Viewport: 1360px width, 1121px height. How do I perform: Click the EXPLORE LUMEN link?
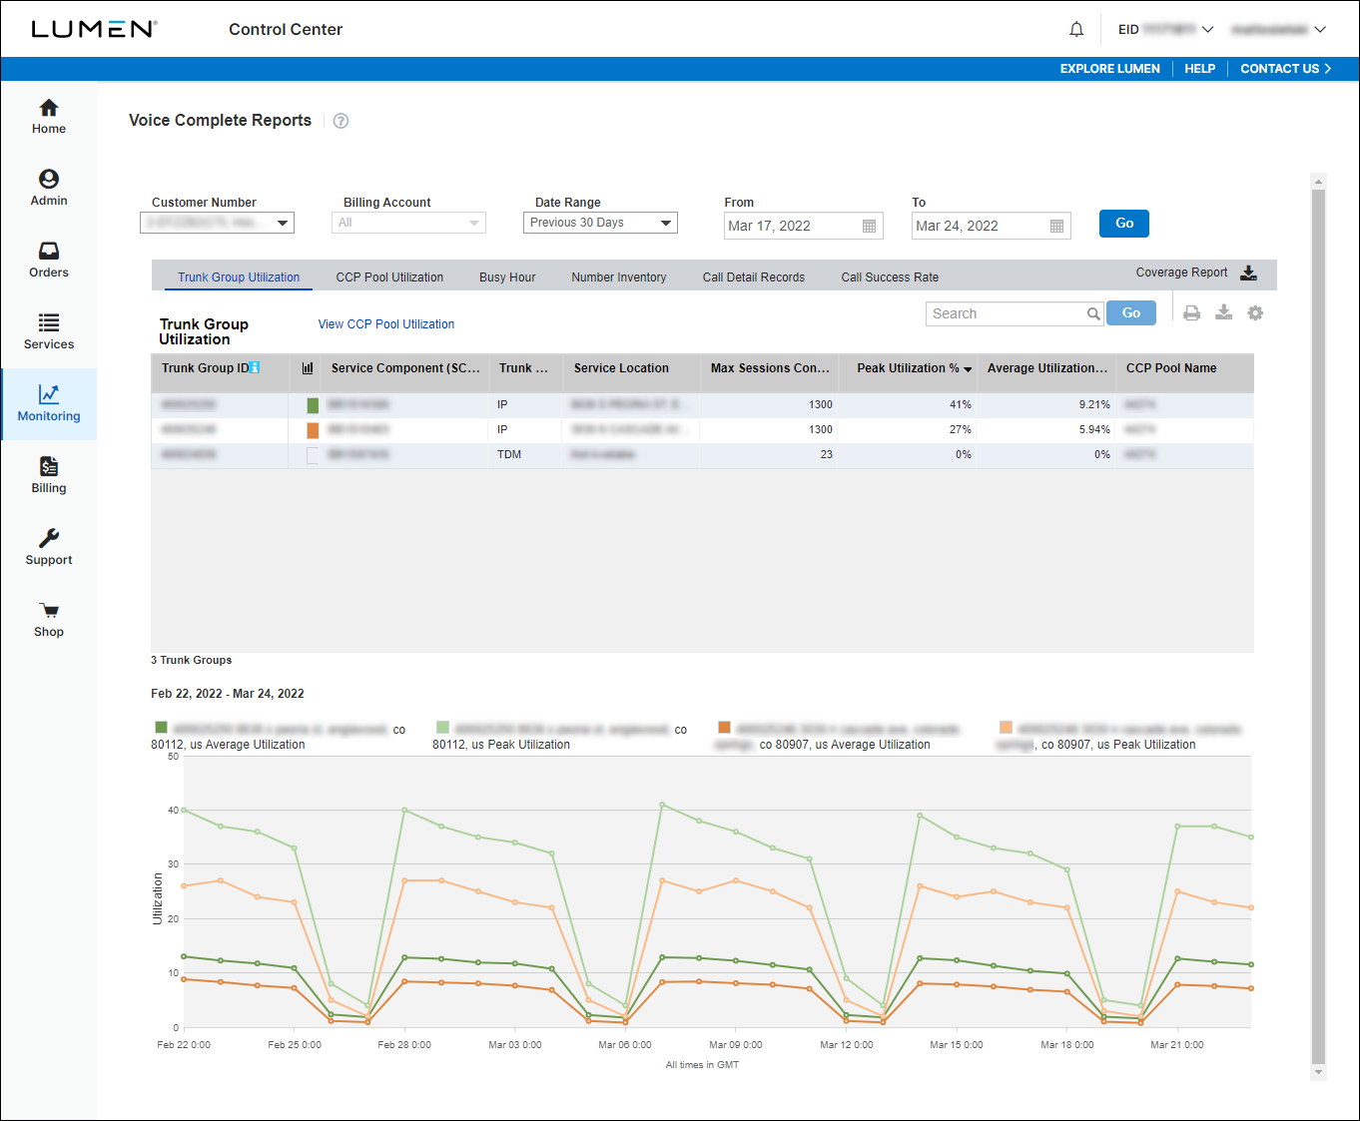[x=1110, y=69]
